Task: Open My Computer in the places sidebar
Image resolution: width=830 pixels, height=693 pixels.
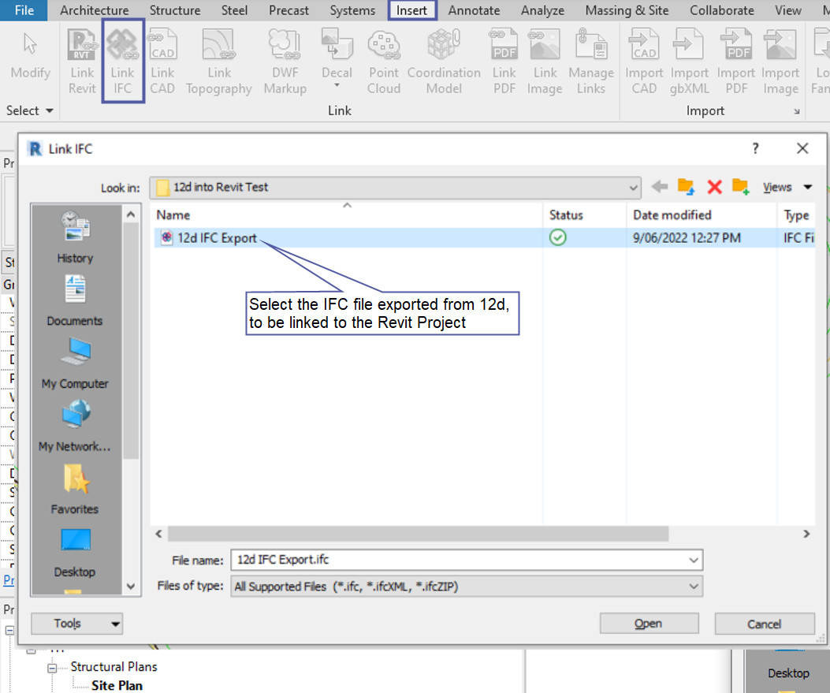Action: tap(75, 363)
